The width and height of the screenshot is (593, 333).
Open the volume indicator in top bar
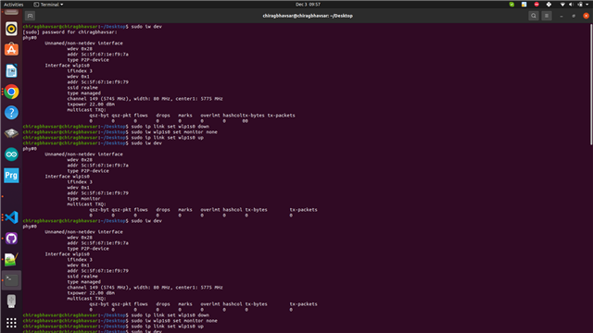coord(571,5)
